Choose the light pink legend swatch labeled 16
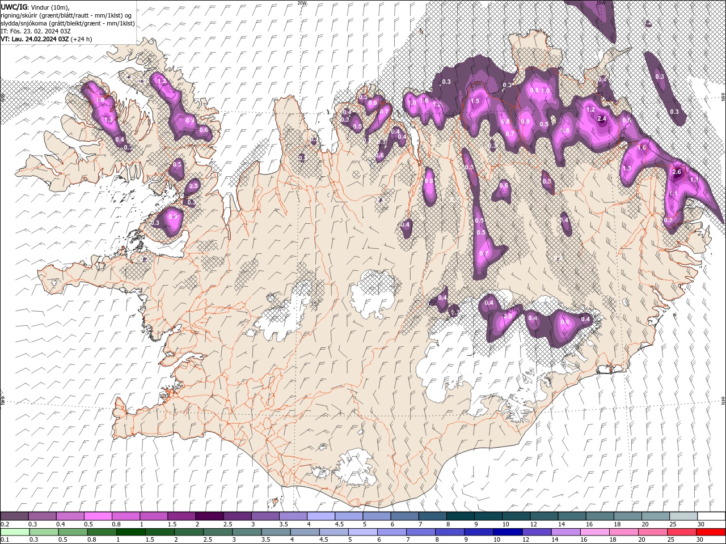Screen dimensions: 726x544 coord(594,532)
